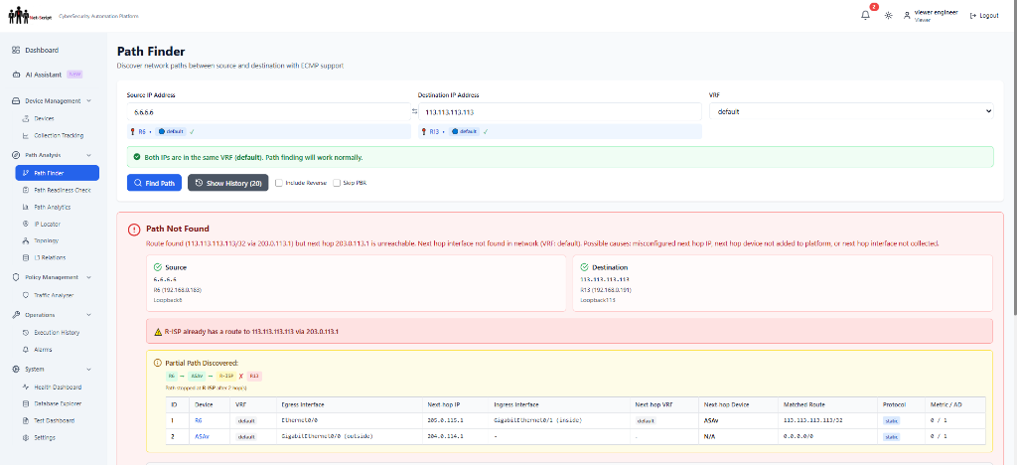Swap source and destination IPs
This screenshot has height=465, width=1017.
[x=414, y=112]
